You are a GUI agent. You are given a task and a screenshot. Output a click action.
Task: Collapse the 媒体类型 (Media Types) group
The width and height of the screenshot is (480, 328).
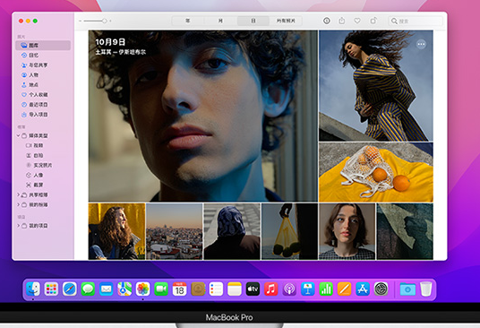tap(18, 135)
